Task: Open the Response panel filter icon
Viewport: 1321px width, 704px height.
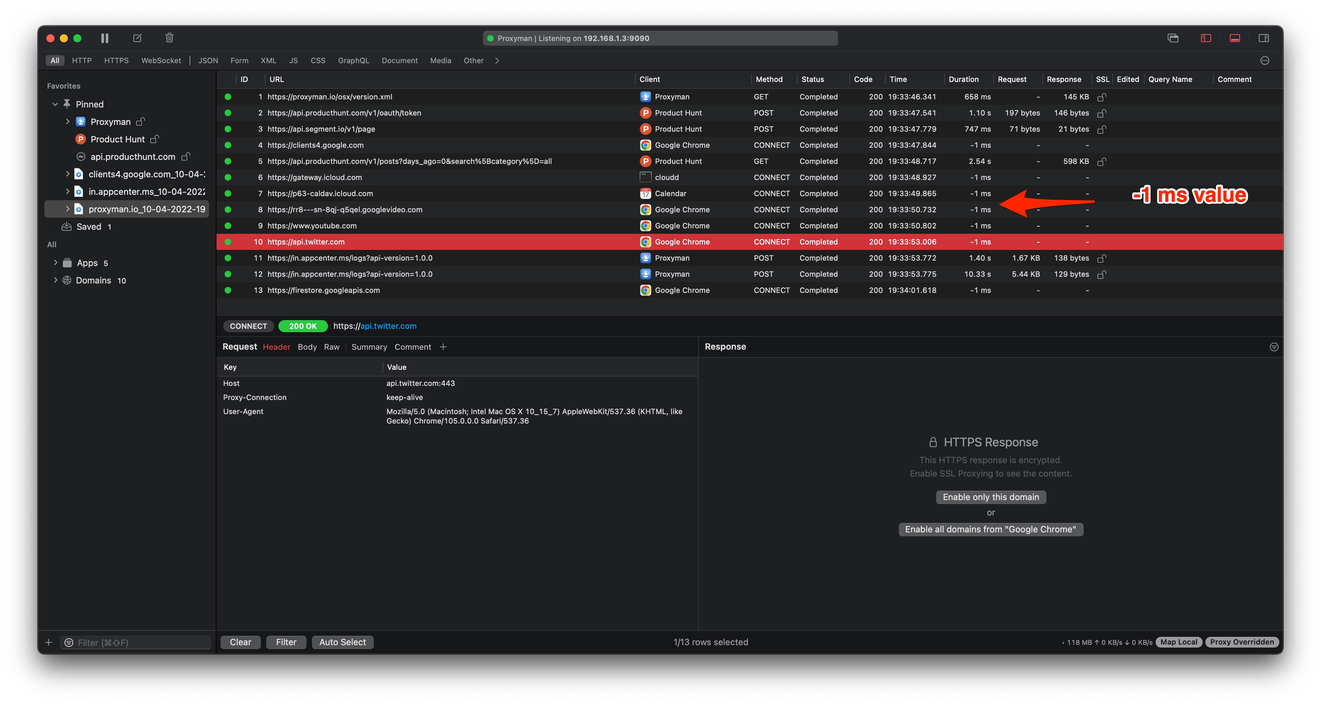Action: [1274, 346]
